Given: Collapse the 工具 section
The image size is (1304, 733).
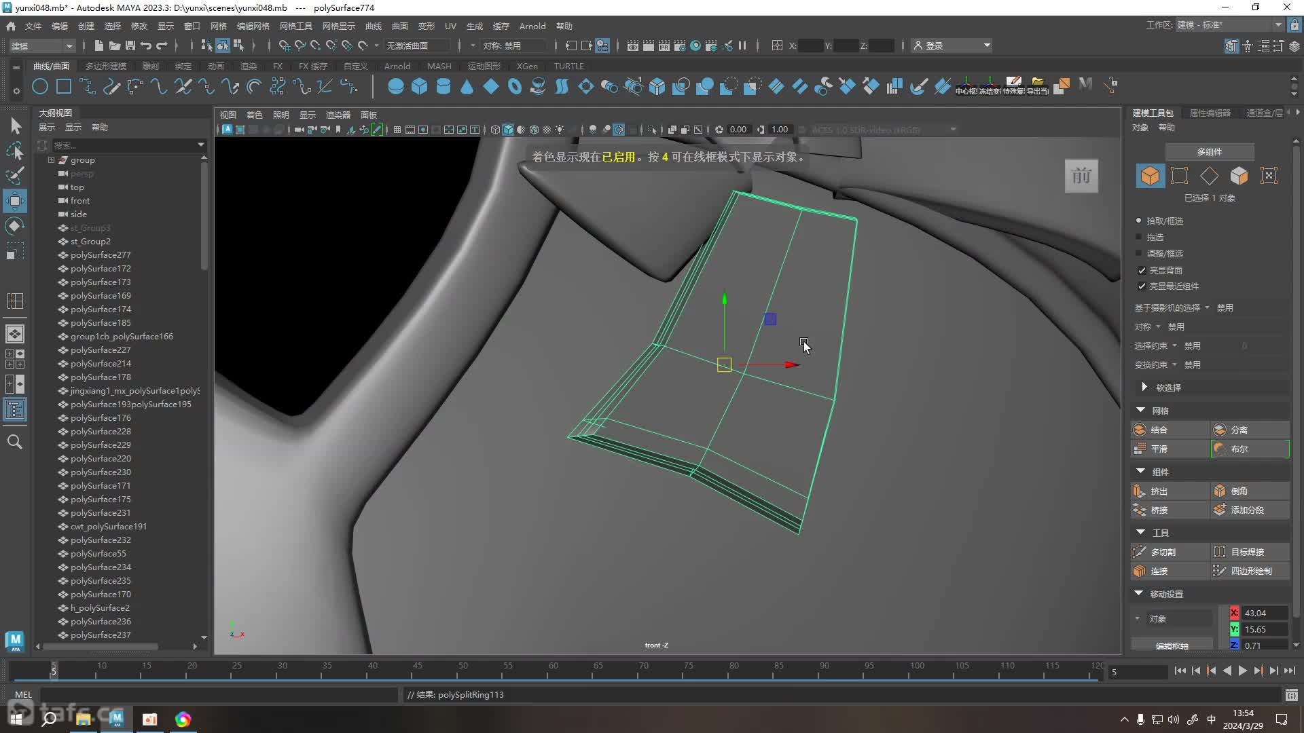Looking at the screenshot, I should point(1140,532).
